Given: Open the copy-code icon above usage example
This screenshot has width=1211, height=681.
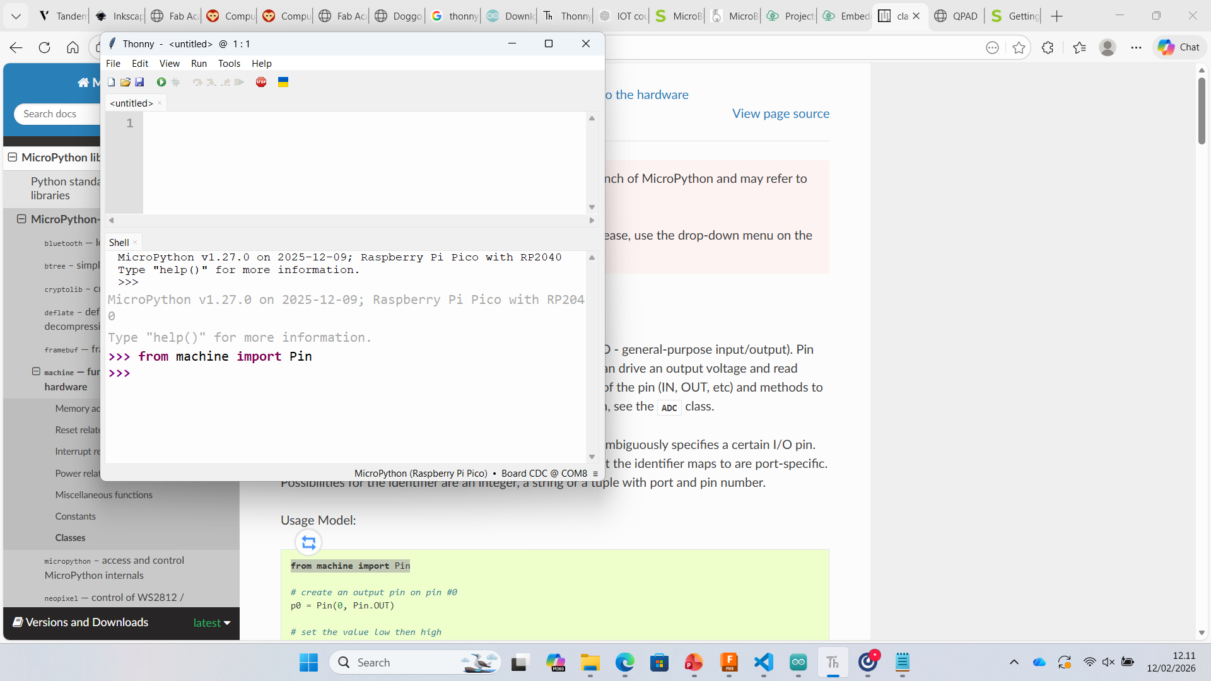Looking at the screenshot, I should coord(308,542).
